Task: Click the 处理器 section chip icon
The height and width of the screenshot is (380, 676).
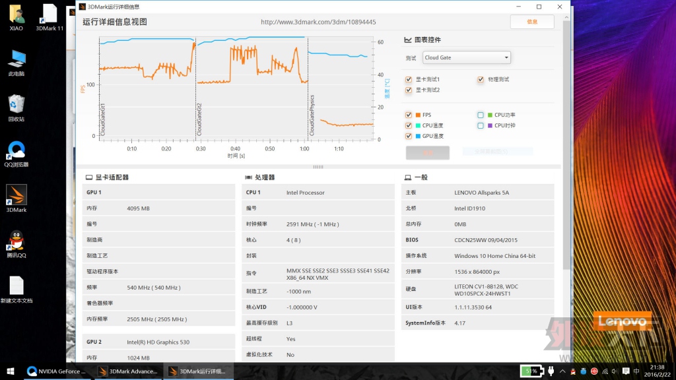Action: 248,177
